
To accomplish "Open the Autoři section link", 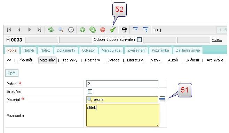I will [x=173, y=60].
